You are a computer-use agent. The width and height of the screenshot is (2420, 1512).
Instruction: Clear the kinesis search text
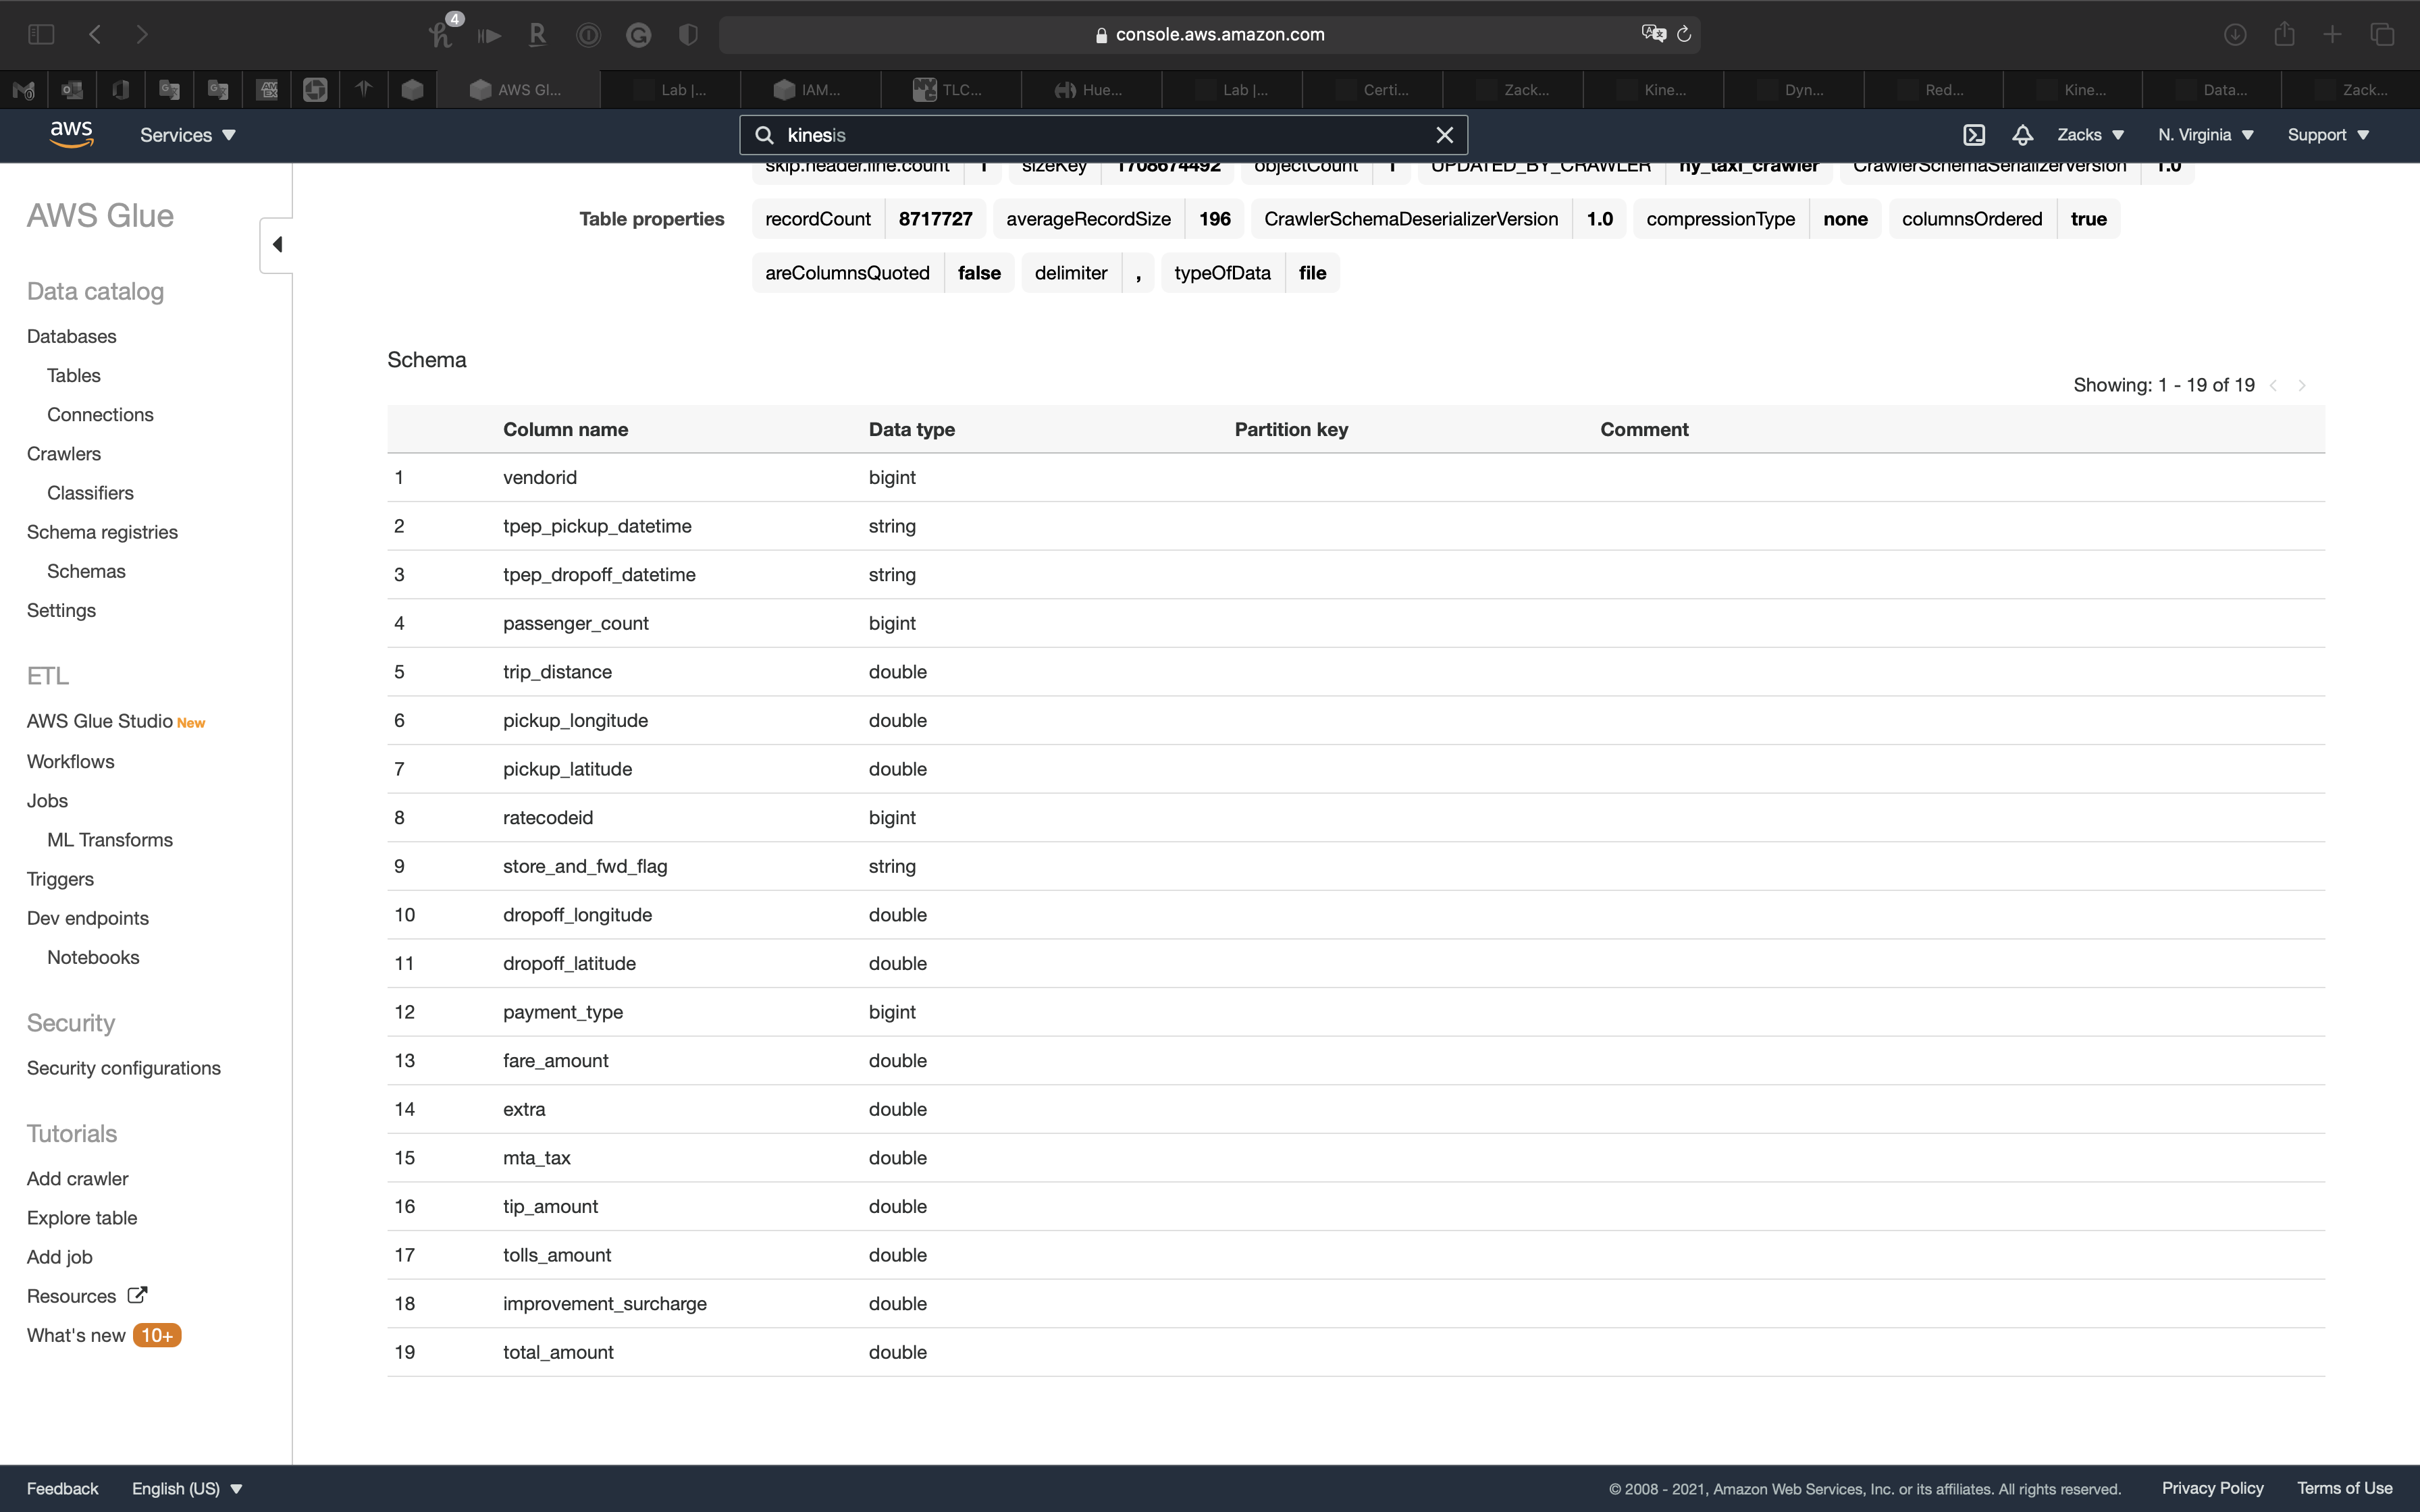[x=1444, y=135]
